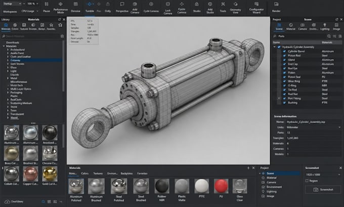Expand the Metal material folder

(8, 78)
